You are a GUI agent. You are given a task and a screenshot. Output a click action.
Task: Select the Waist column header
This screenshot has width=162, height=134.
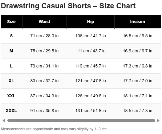45,22
